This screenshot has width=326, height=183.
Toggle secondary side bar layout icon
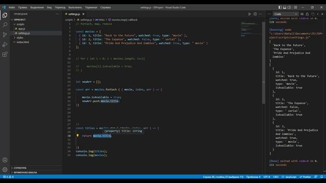pyautogui.click(x=289, y=7)
